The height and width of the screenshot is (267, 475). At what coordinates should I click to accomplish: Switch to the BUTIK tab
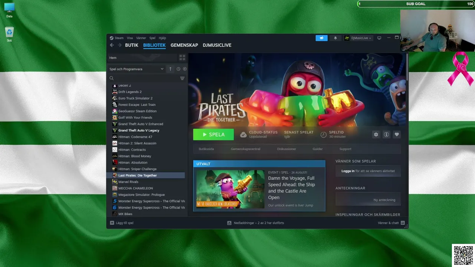click(132, 45)
